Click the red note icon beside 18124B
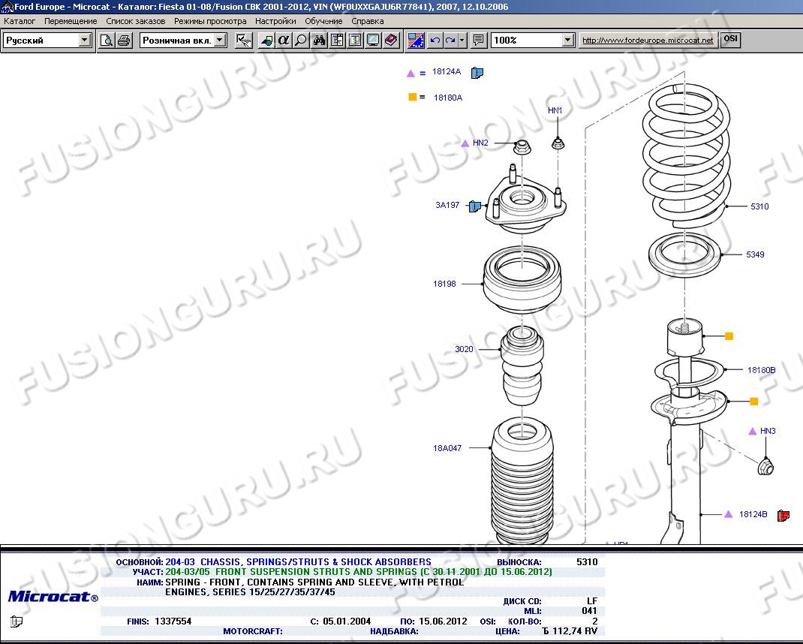803x644 pixels. click(783, 515)
